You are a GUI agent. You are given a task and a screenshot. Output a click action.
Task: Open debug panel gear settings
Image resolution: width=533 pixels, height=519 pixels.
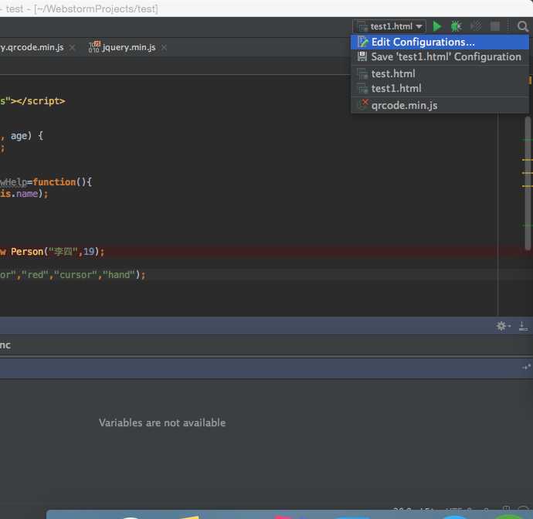(503, 326)
